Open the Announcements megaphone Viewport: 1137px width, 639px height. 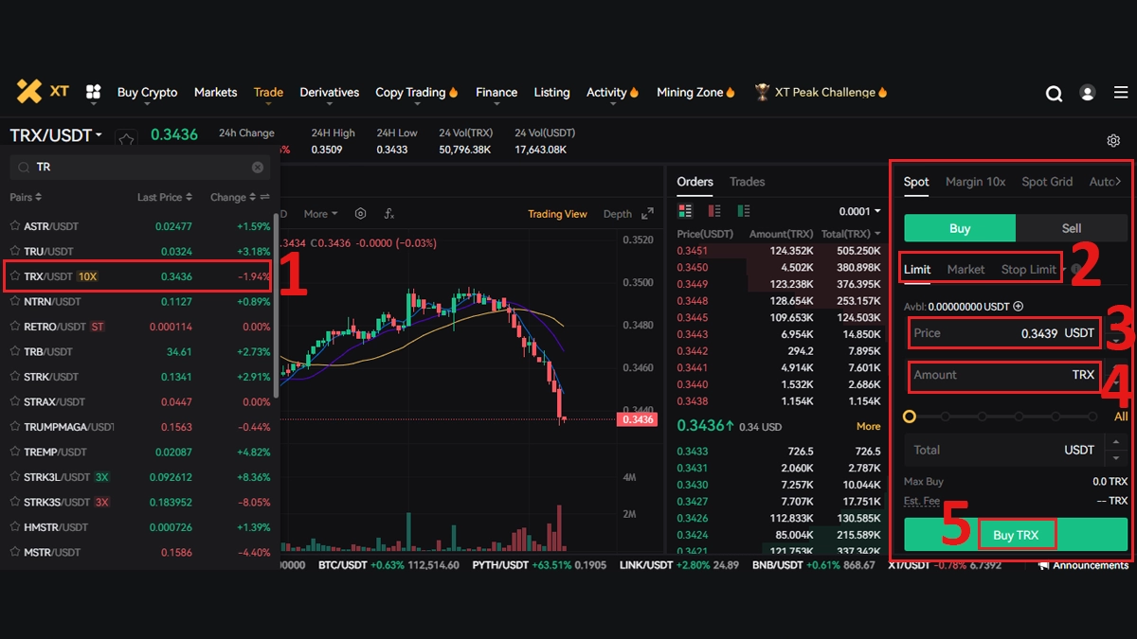[1044, 565]
